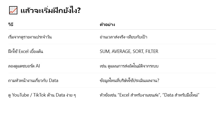Image resolution: width=220 pixels, height=116 pixels.
Task: Click the cell อ่านเวลาส่งจริง–เทียบกับเป้า
Action: pos(123,37)
